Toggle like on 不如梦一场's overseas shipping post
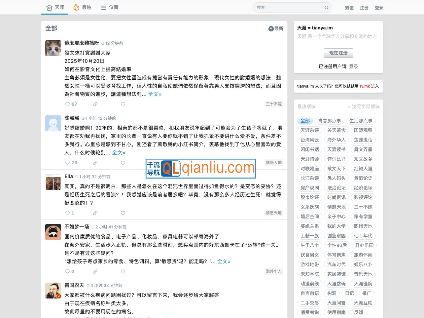This screenshot has width=424, height=318. [123, 271]
